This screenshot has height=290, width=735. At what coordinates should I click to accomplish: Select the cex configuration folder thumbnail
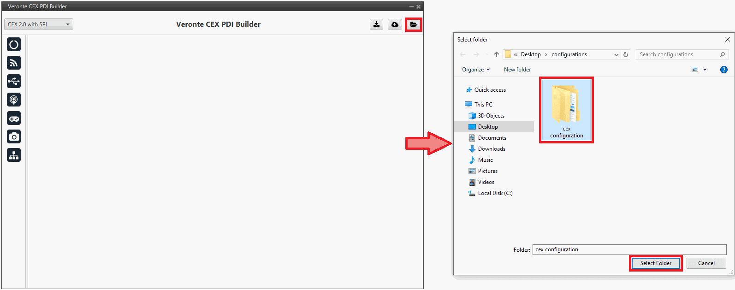coord(566,110)
